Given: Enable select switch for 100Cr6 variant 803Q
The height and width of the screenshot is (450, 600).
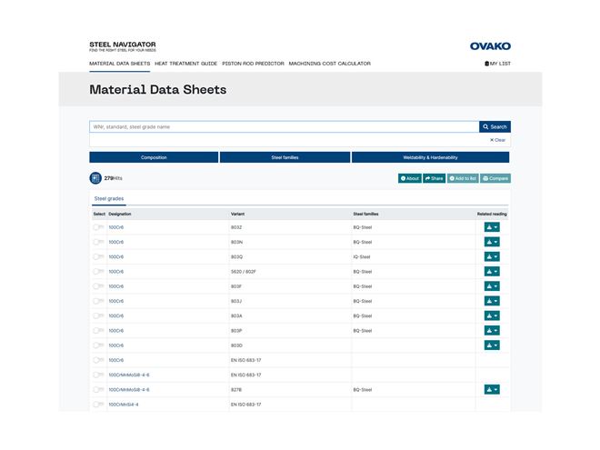Looking at the screenshot, I should coord(97,256).
